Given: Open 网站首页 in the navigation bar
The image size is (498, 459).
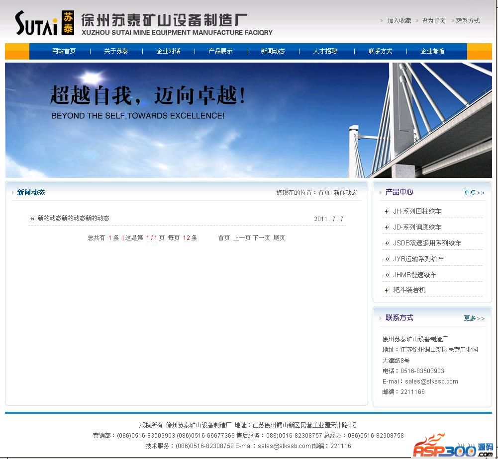Looking at the screenshot, I should coord(64,51).
